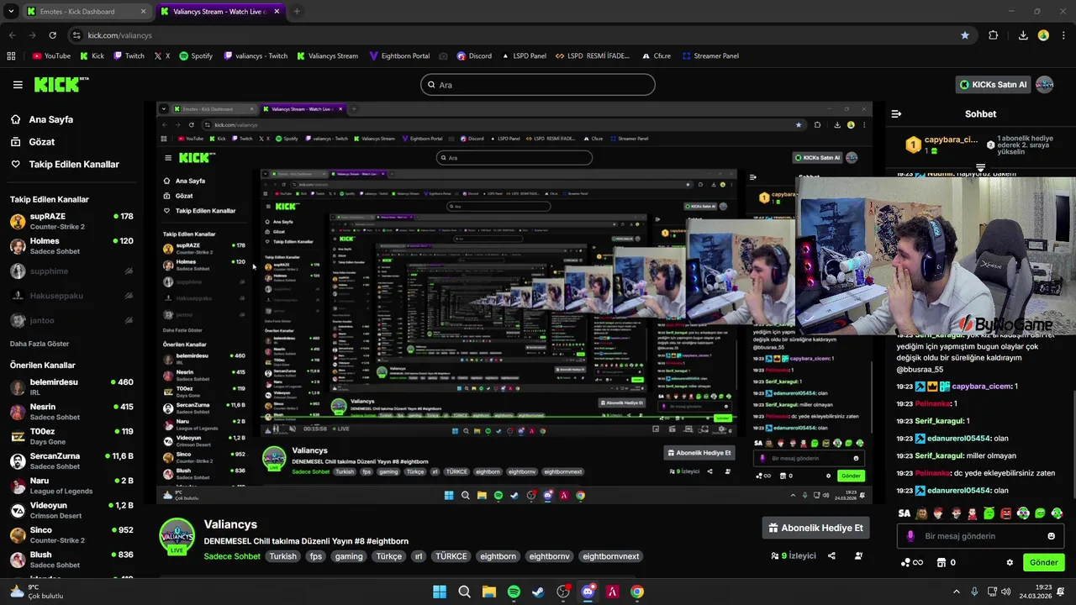This screenshot has height=605, width=1076.
Task: Click the KICK logo
Action: coord(61,84)
